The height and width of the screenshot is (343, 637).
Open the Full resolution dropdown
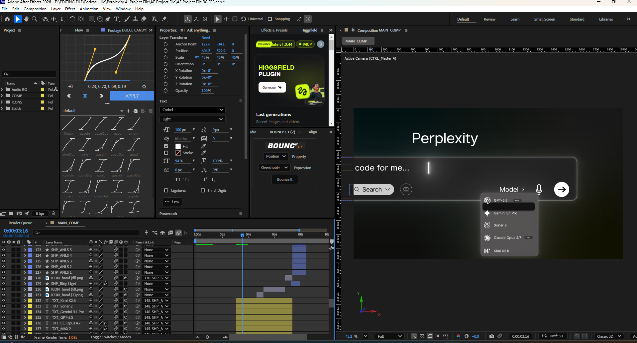tap(390, 336)
